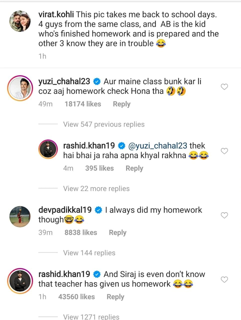Reply to yuzi_chahal23's comment
Viewport: 241px width, 320px height.
click(121, 104)
